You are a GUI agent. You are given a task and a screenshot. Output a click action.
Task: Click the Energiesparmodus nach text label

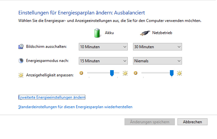point(49,61)
